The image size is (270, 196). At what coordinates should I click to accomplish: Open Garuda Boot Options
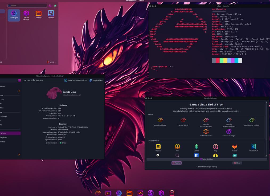click(x=252, y=122)
